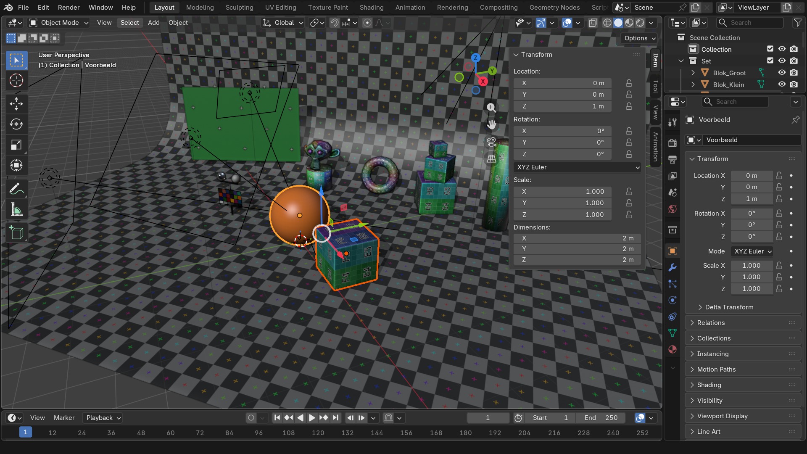Toggle camera view icon in viewport
Viewport: 807px width, 454px height.
[x=491, y=142]
